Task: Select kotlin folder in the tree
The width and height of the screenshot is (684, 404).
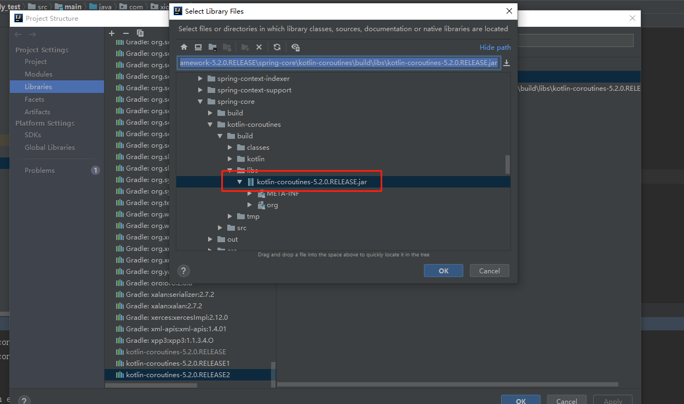Action: click(x=256, y=159)
